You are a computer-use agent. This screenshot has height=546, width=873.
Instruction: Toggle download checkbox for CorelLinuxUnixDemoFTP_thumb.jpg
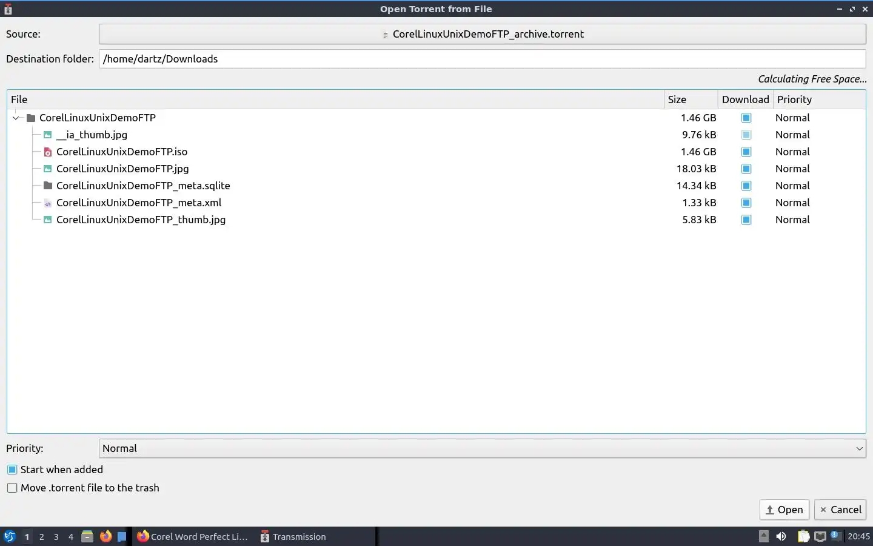[x=746, y=220]
